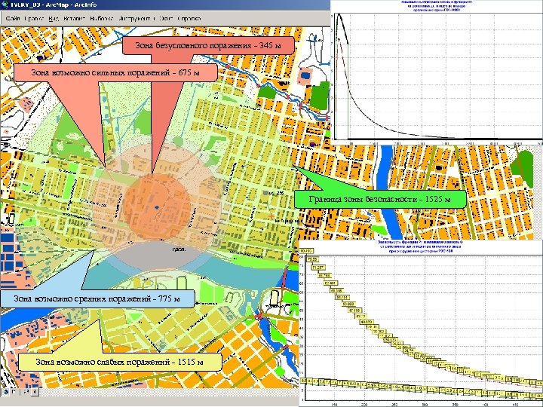Click the title of the upper-right chart

(437, 6)
